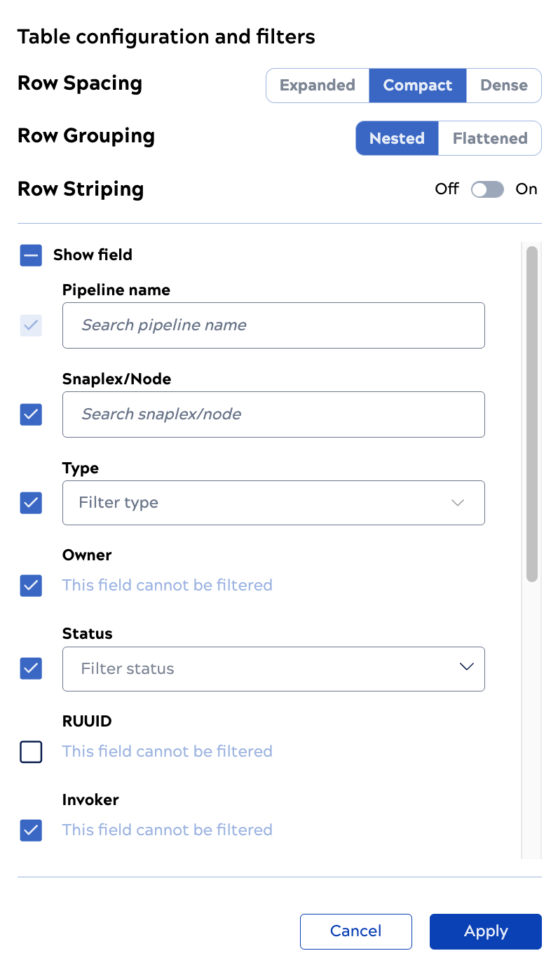558x965 pixels.
Task: Open the Filter type combo box
Action: pos(273,502)
